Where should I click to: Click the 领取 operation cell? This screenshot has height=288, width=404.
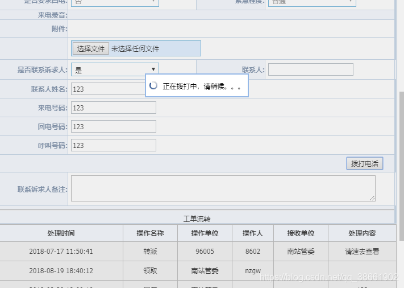click(x=150, y=271)
